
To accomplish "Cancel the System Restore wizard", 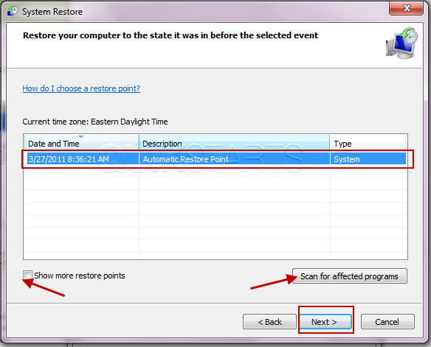I will [x=387, y=321].
